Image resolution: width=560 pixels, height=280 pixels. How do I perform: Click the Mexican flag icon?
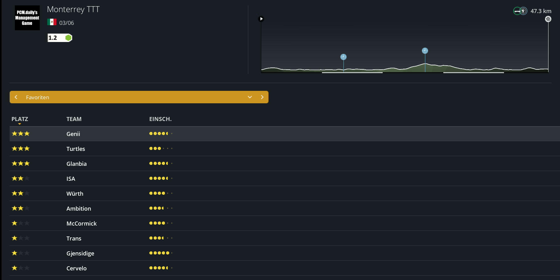52,22
